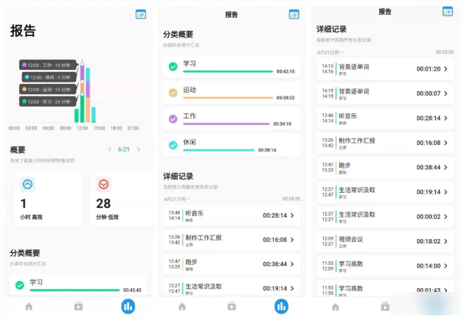The width and height of the screenshot is (464, 322).
Task: Click the 02:25:00 total on the right screen
Action: 444,52
